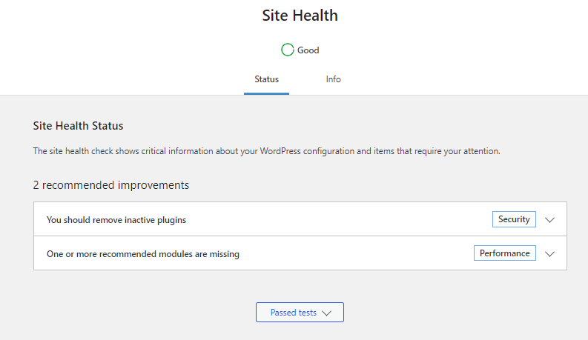Click the '2 recommended improvements' heading
The height and width of the screenshot is (340, 588).
click(111, 185)
